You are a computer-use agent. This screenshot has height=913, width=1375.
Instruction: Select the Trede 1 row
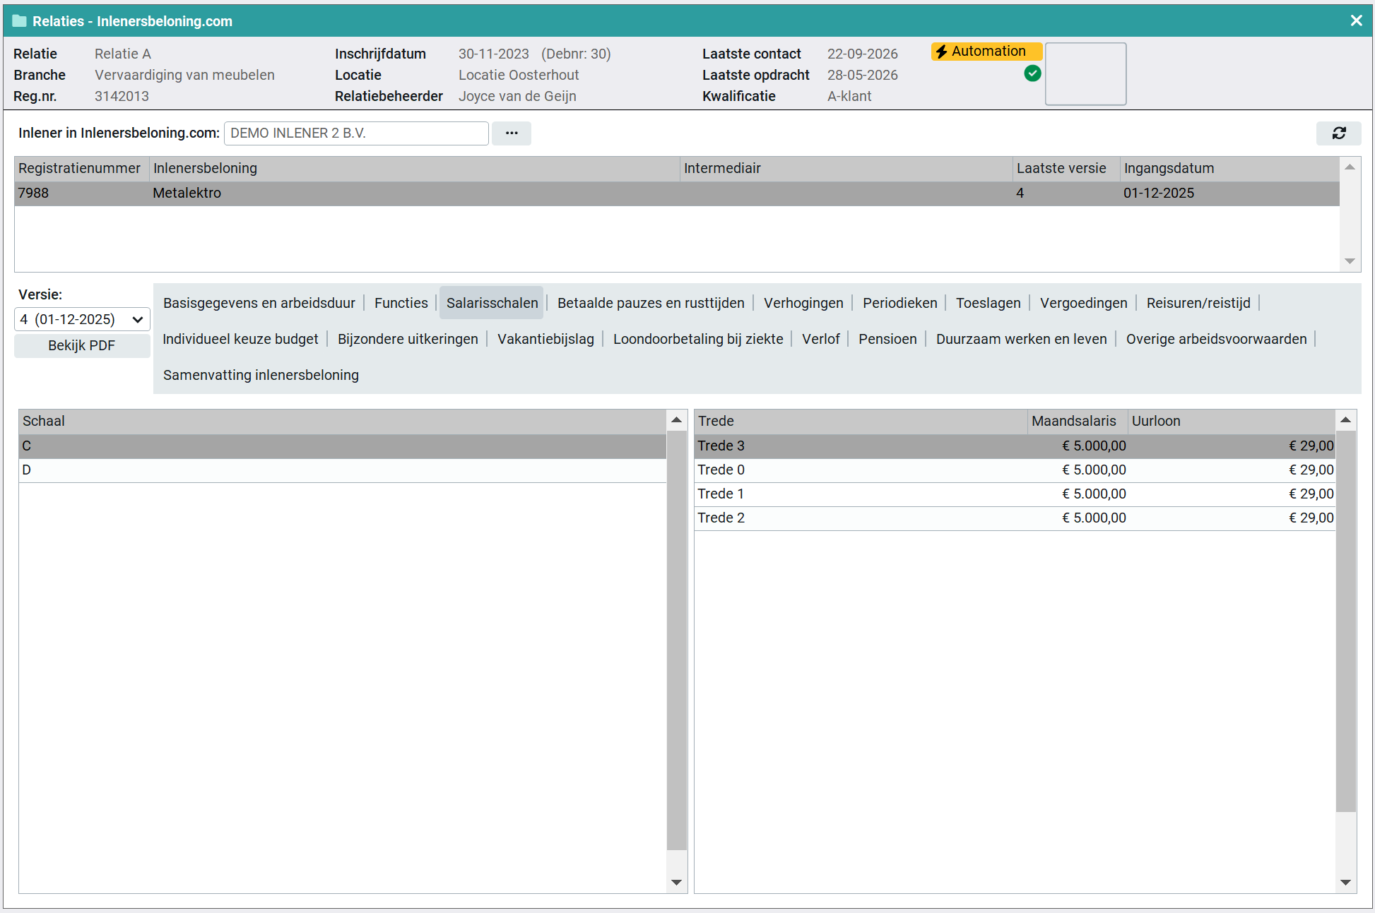pos(1015,494)
